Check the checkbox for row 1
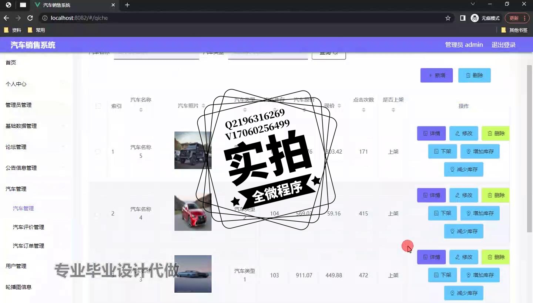Viewport: 533px width, 303px height. (x=98, y=151)
